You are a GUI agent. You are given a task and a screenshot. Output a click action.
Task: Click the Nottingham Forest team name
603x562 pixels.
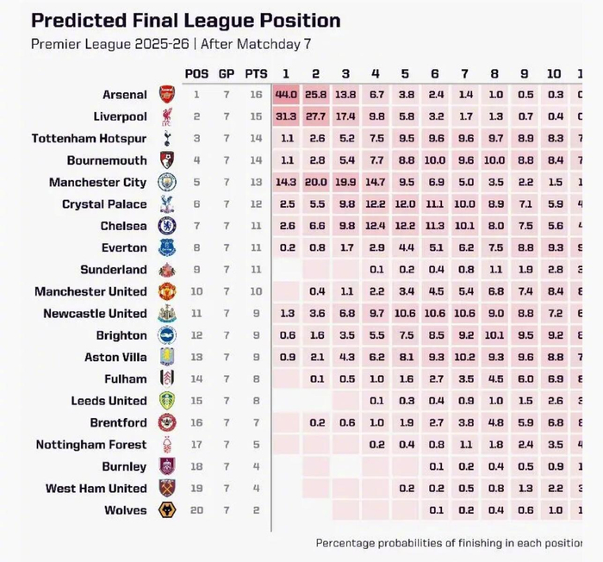coord(91,445)
